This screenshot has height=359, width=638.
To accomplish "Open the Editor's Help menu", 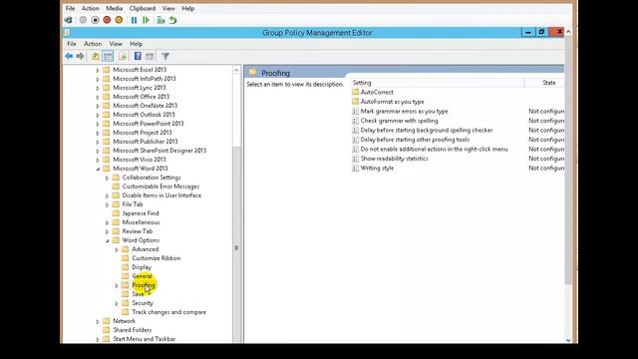I will pos(136,44).
